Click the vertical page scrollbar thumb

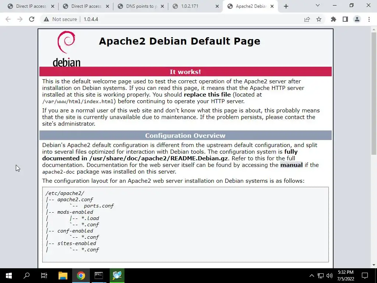(374, 93)
